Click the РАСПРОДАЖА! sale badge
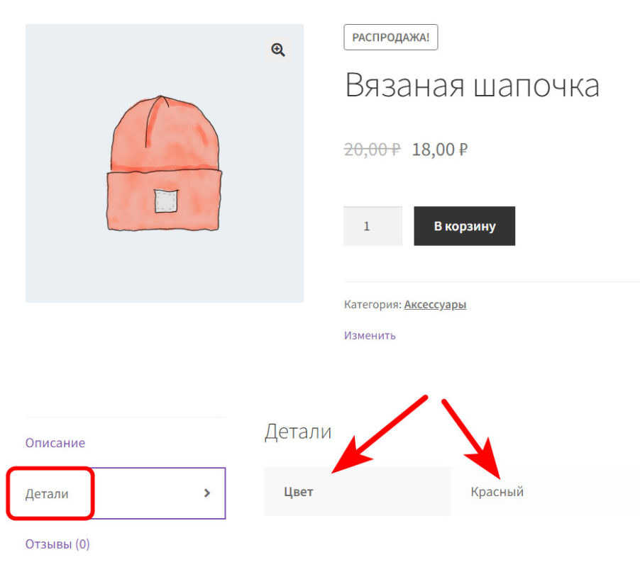Screen dimensions: 640x567 390,38
